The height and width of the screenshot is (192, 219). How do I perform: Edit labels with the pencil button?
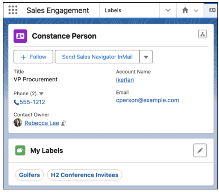pos(200,150)
